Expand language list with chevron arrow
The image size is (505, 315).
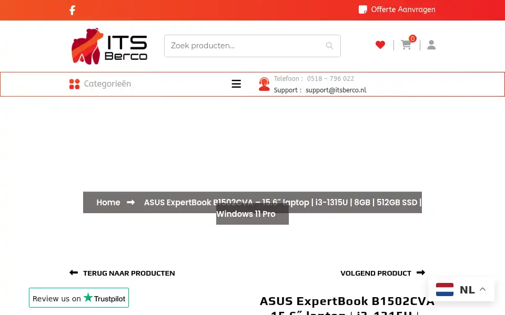point(482,289)
